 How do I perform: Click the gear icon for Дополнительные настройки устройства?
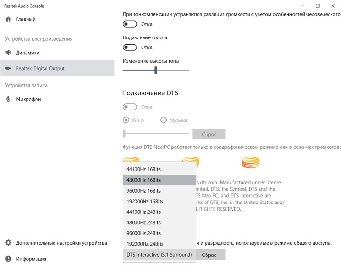click(8, 243)
